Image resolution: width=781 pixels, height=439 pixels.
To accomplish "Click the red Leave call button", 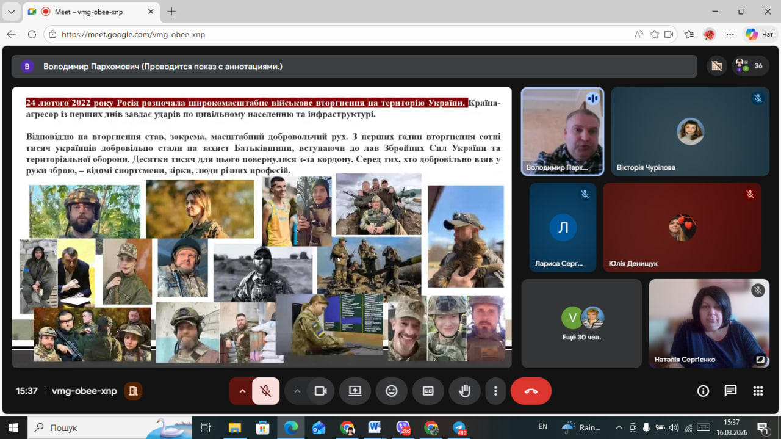I will (531, 391).
